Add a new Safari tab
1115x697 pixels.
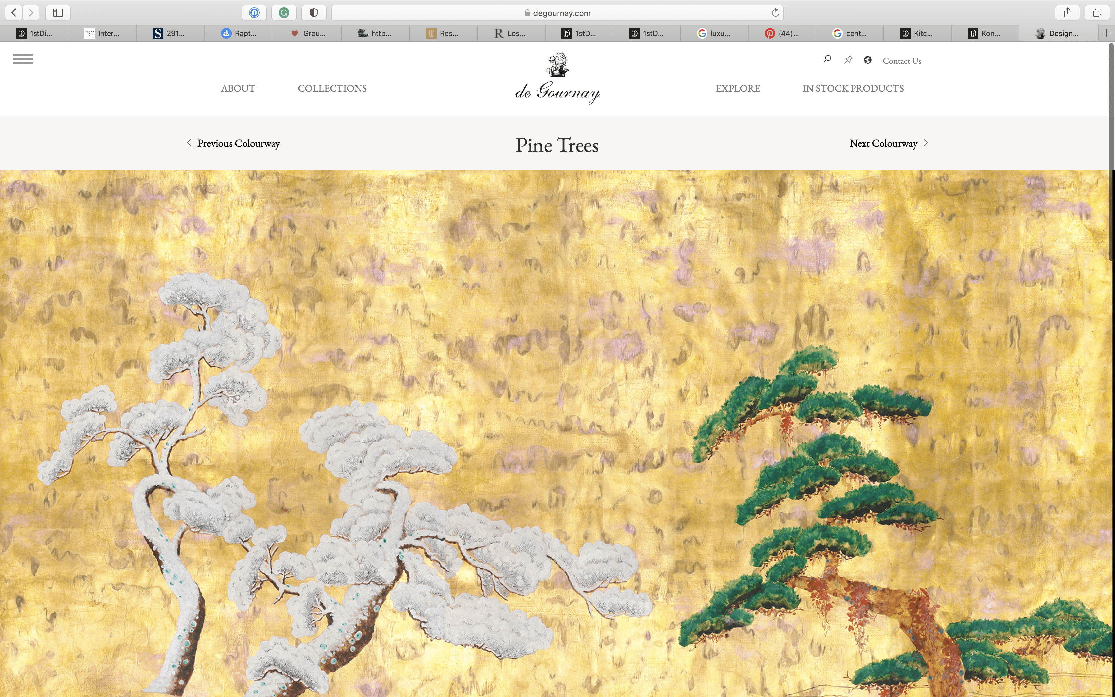click(x=1106, y=33)
